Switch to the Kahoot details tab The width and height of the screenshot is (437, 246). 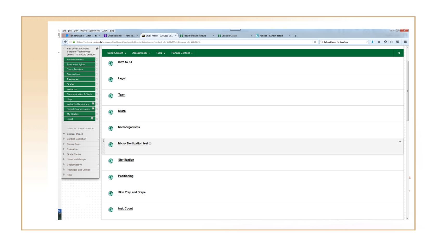coord(271,36)
